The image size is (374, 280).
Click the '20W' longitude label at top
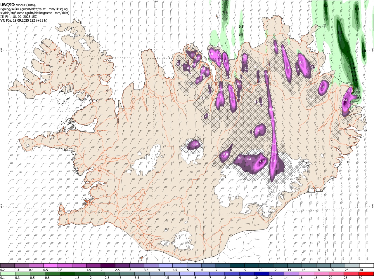coord(155,1)
